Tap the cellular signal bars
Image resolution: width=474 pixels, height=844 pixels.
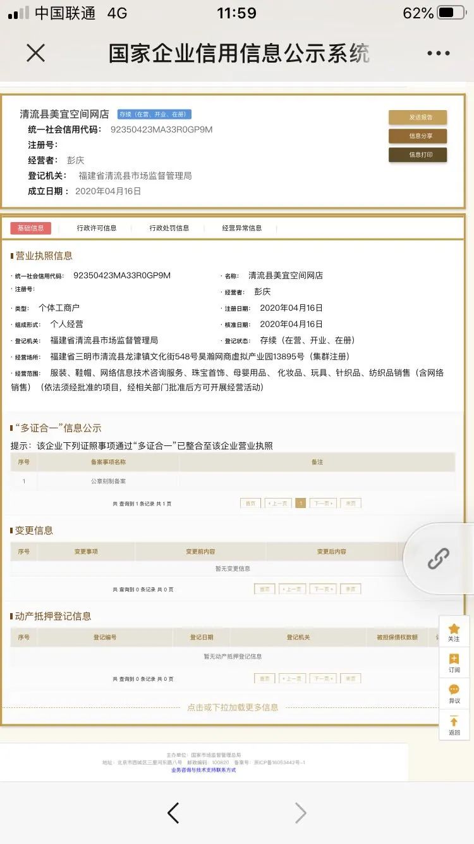pyautogui.click(x=18, y=13)
